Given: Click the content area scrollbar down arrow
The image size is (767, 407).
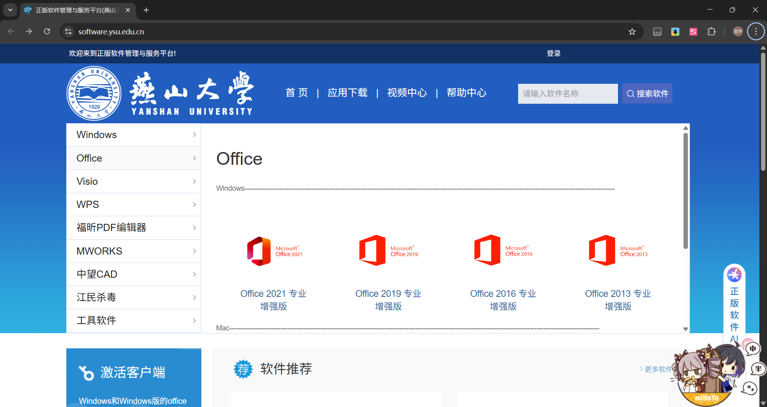Looking at the screenshot, I should [x=686, y=329].
